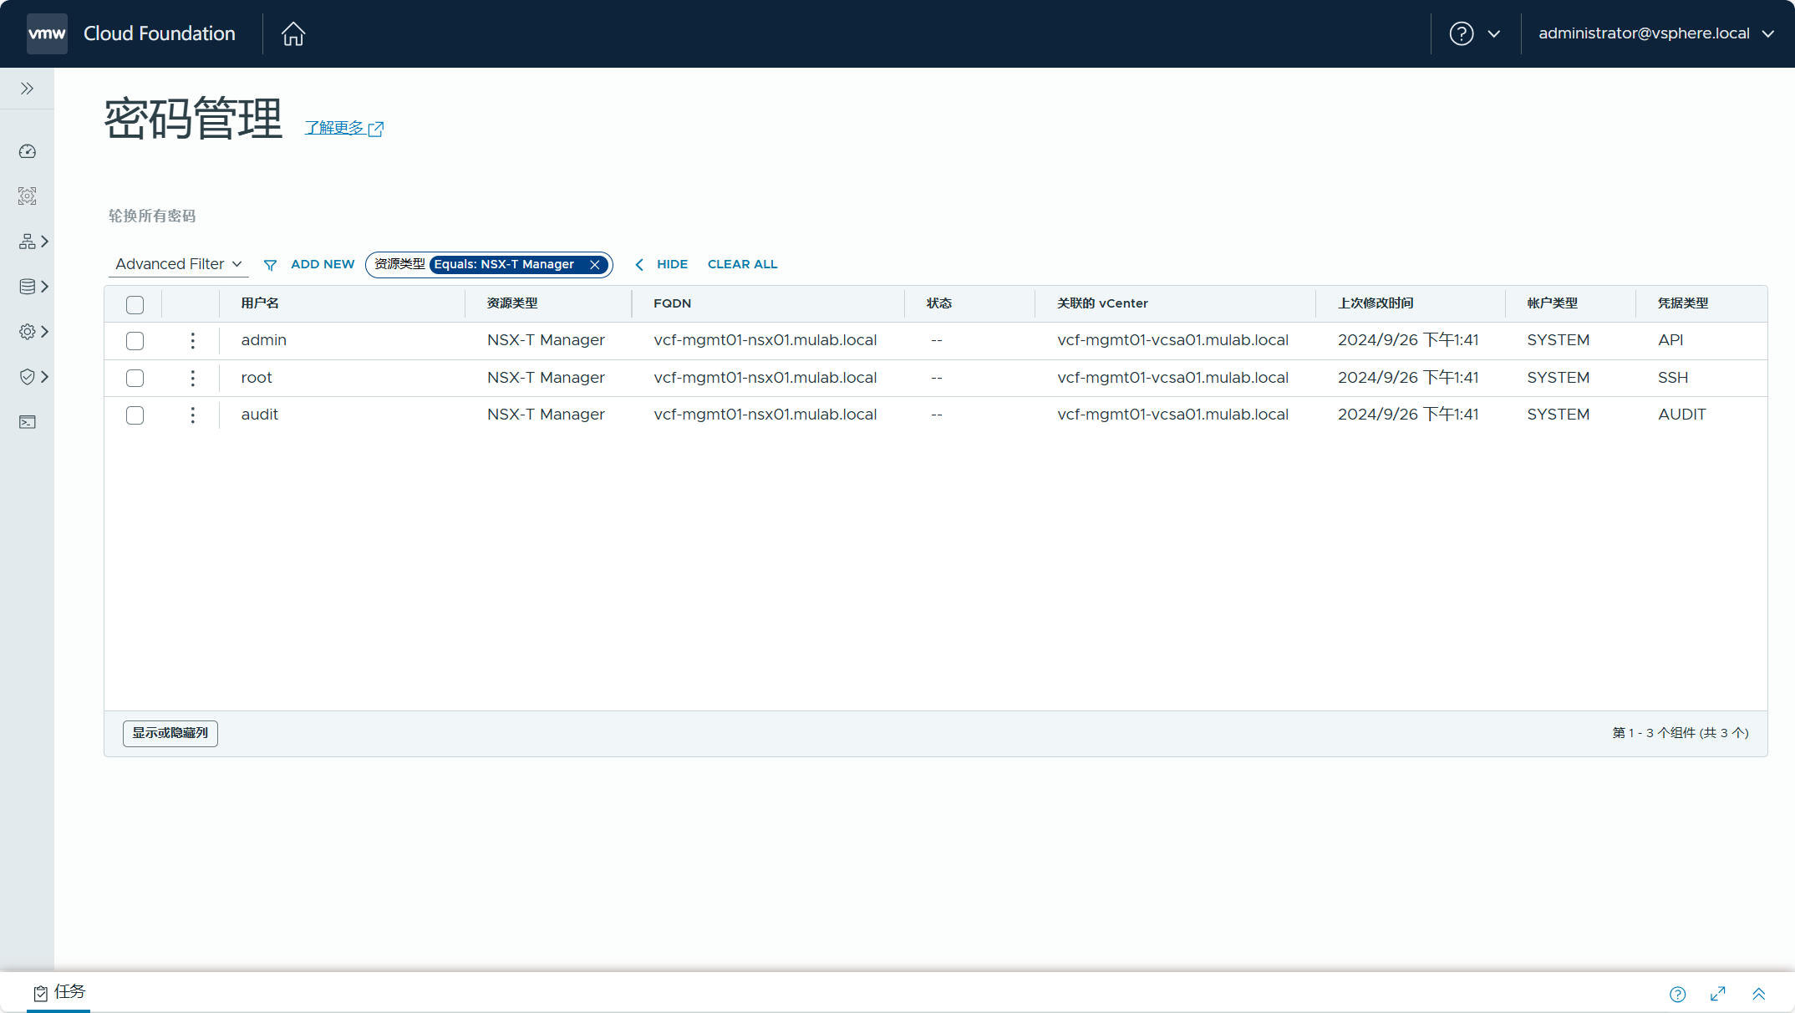Expand the Administration sidebar chevron
This screenshot has height=1013, width=1795.
[45, 332]
